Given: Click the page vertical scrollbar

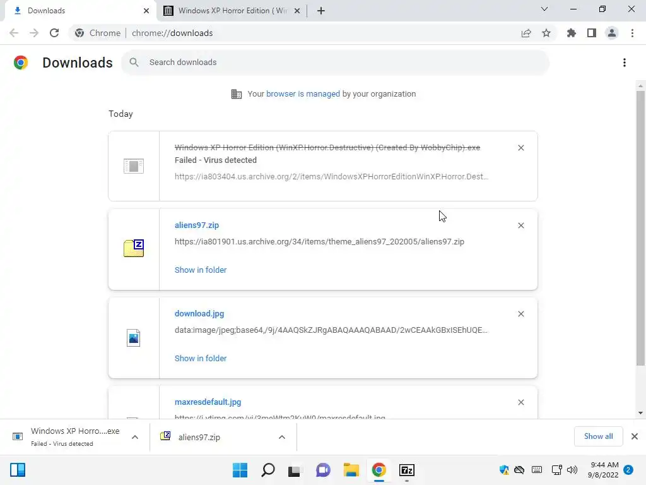Looking at the screenshot, I should click(x=640, y=228).
